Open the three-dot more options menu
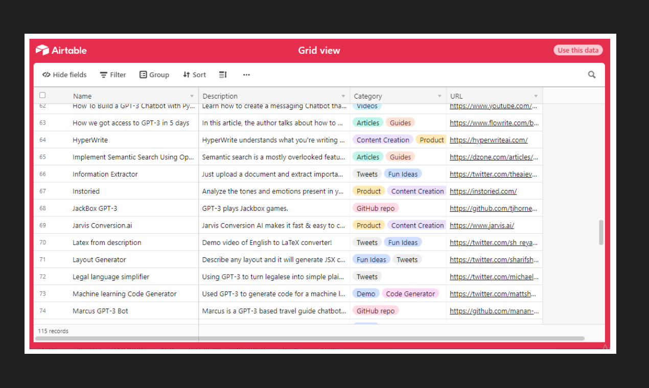Viewport: 649px width, 388px height. point(246,75)
